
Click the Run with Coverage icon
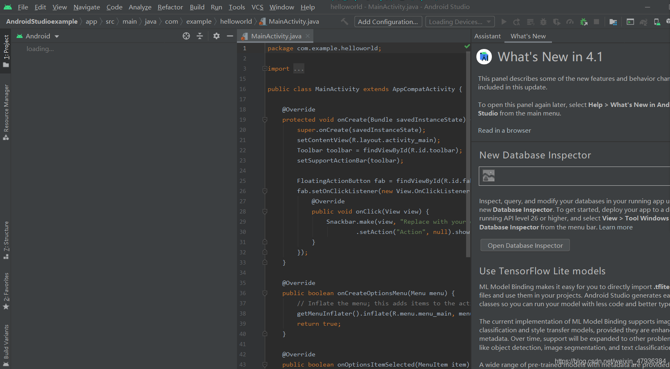click(556, 22)
